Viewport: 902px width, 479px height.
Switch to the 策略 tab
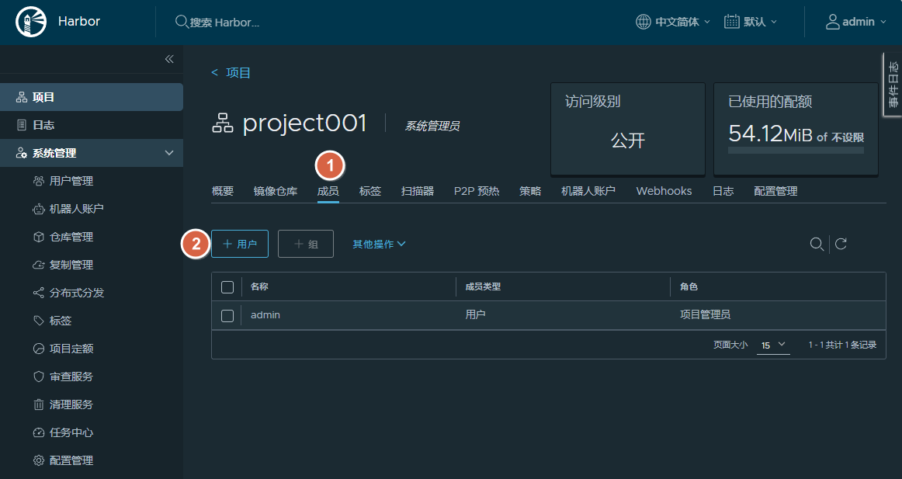click(x=530, y=191)
